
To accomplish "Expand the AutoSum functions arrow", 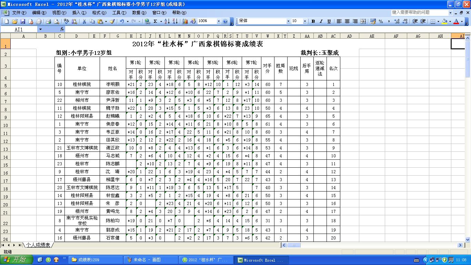I will coord(161,21).
